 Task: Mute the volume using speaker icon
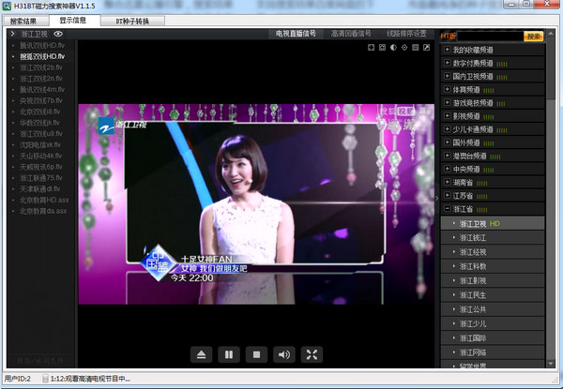coord(283,354)
